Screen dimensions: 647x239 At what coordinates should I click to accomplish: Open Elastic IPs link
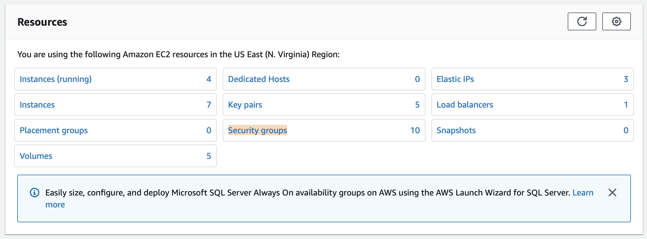455,79
